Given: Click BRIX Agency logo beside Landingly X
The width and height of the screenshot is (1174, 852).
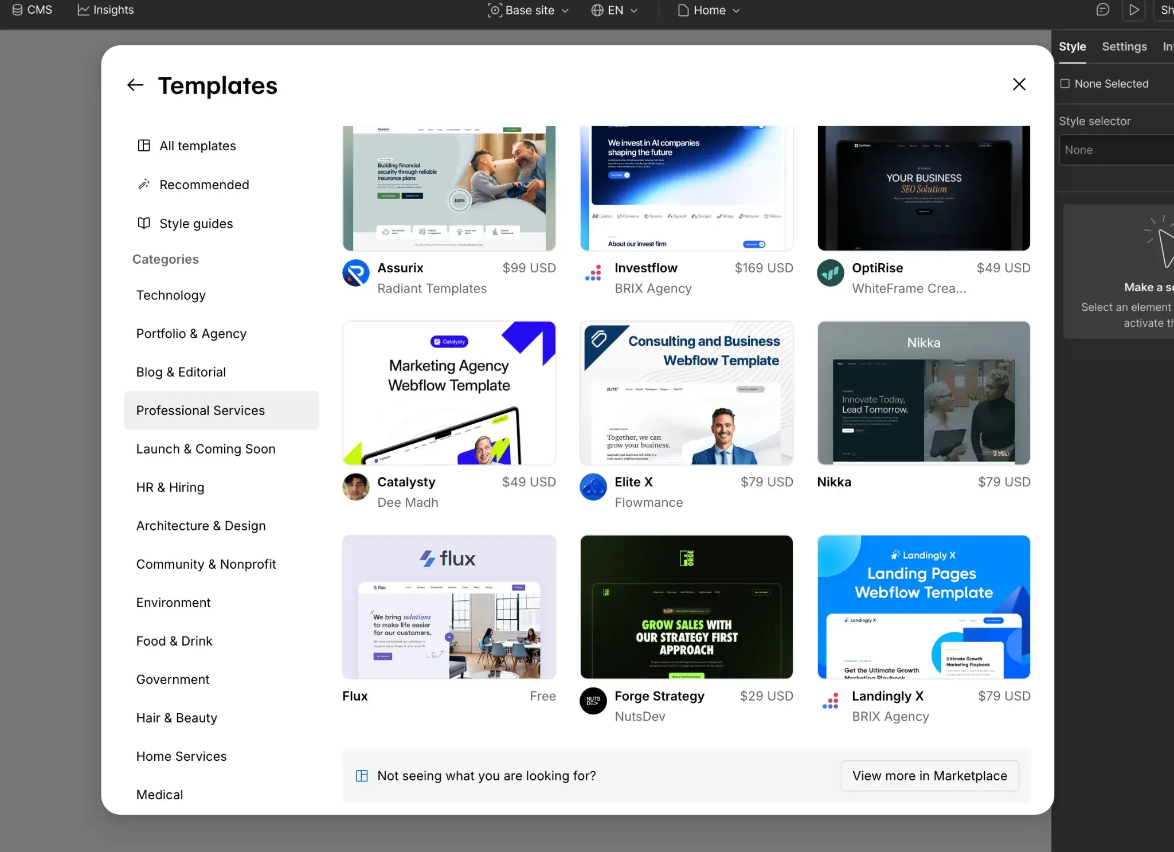Looking at the screenshot, I should (831, 701).
